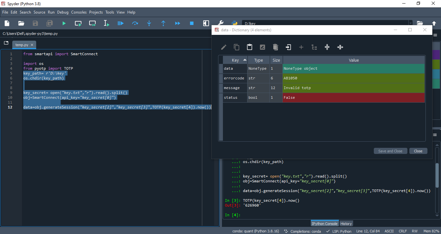
Task: Continue debugging execution fast-forward icon
Action: (177, 23)
